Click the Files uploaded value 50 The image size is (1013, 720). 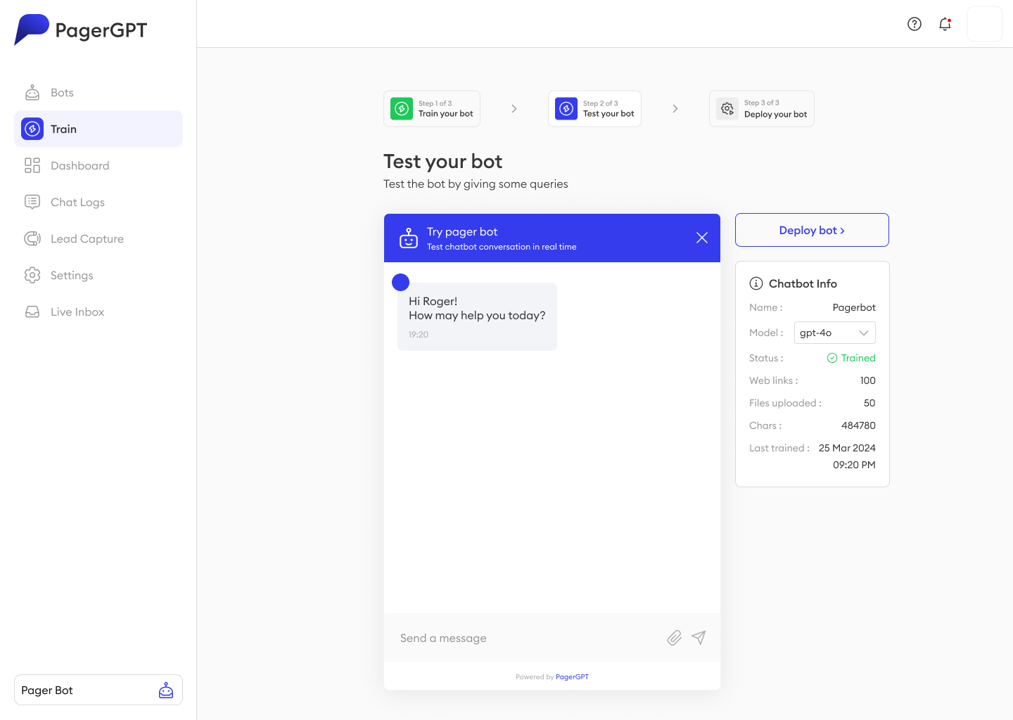click(869, 403)
